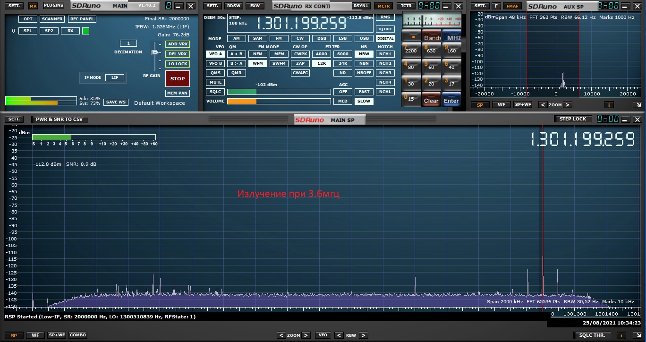
Task: Select the 630 band key on the keypad
Action: coord(432,50)
